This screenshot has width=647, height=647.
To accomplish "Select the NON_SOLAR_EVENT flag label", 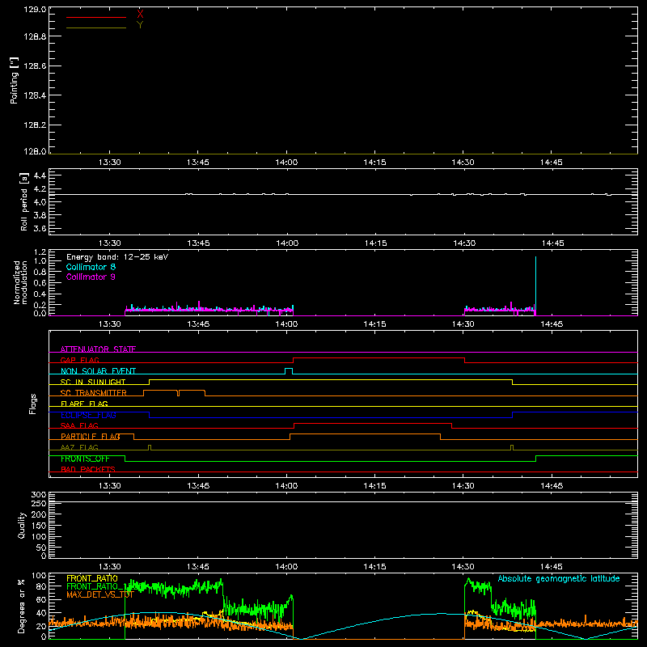I will (98, 371).
